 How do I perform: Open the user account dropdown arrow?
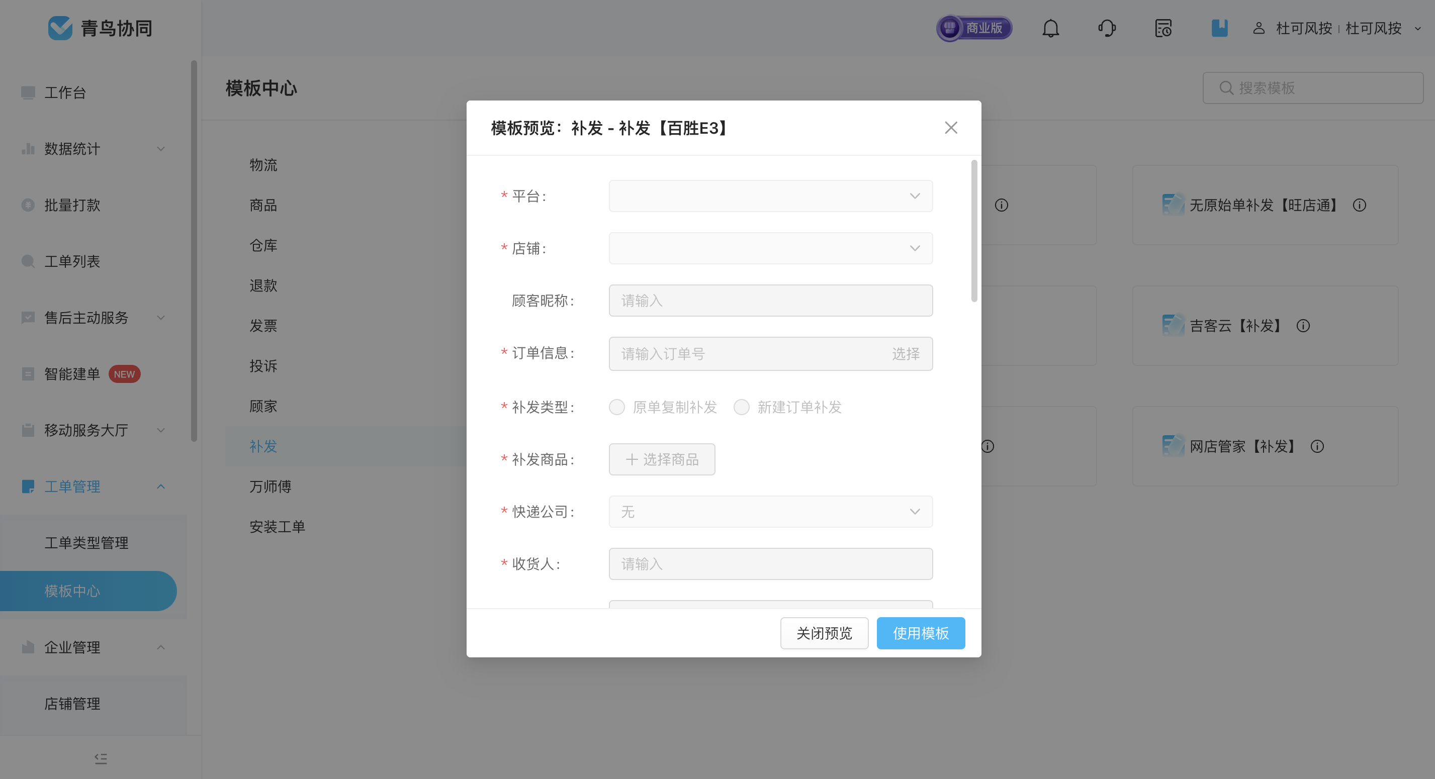pos(1418,29)
